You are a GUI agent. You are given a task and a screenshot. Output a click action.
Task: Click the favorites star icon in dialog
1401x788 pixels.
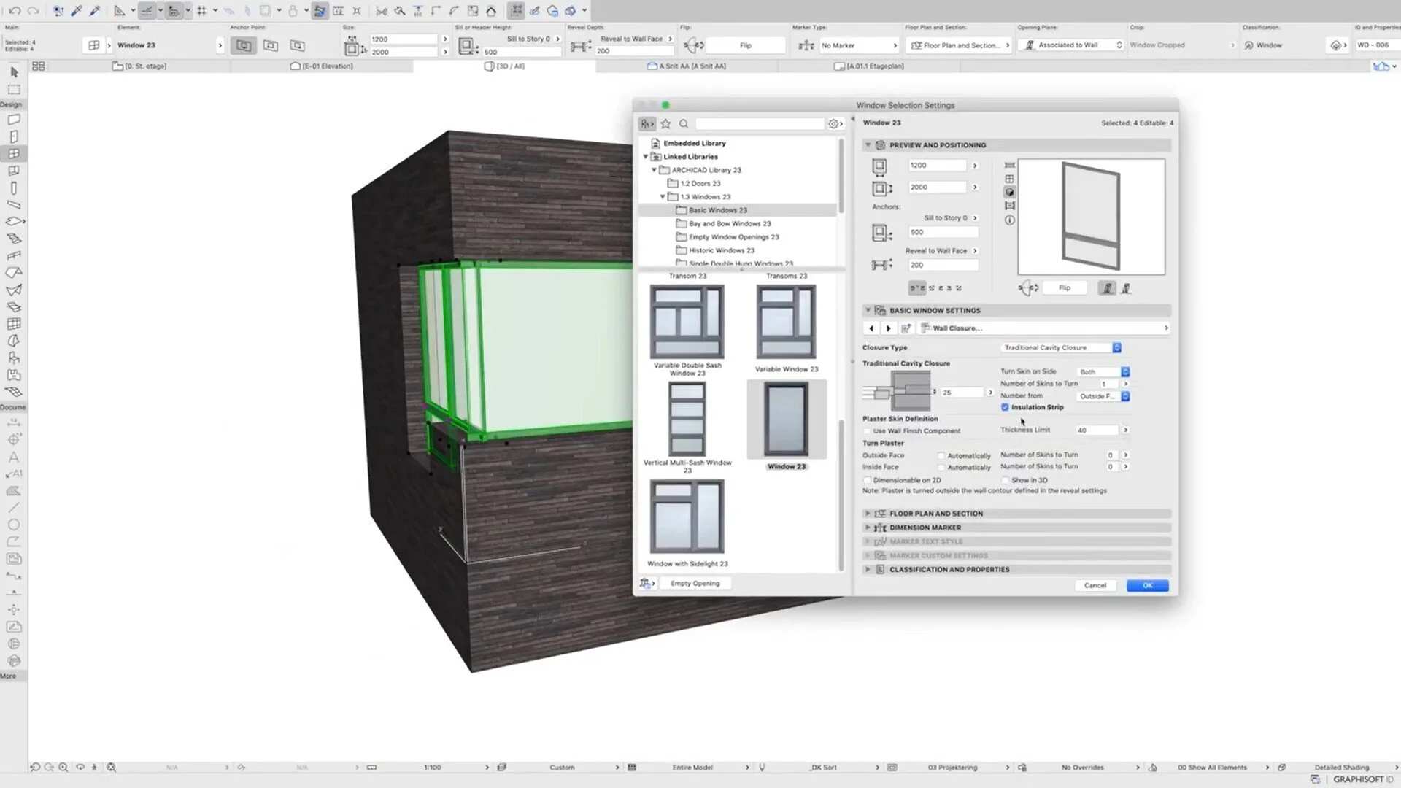point(665,124)
